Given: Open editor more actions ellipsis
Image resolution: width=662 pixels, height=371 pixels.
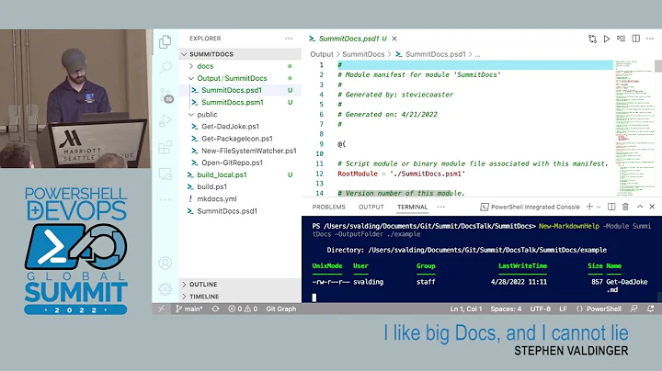Looking at the screenshot, I should point(650,39).
